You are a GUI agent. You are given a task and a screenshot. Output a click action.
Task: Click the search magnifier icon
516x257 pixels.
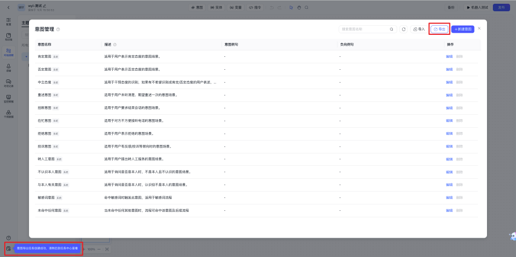click(x=391, y=29)
